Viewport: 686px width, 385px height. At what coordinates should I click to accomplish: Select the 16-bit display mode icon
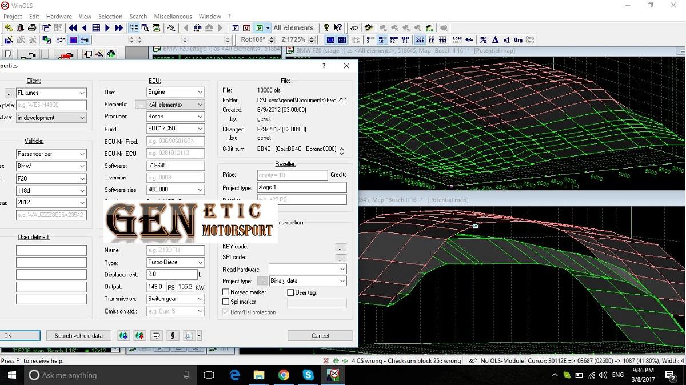[381, 40]
